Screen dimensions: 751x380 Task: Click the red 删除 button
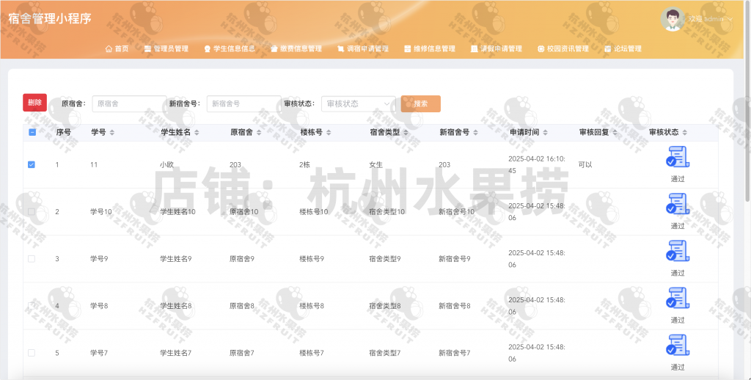(35, 103)
